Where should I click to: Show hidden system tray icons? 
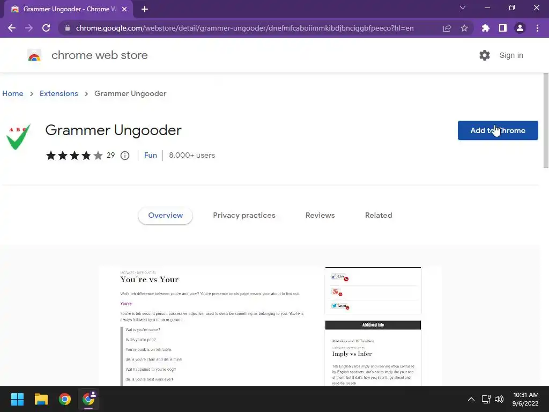click(x=471, y=399)
